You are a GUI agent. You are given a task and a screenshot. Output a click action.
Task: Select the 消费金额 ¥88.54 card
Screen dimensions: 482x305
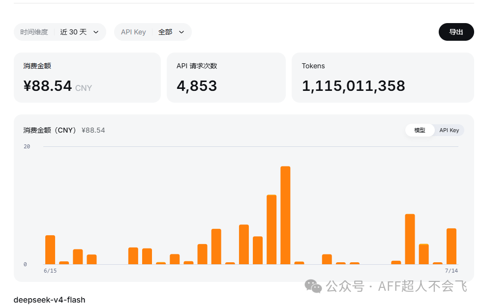tap(88, 78)
